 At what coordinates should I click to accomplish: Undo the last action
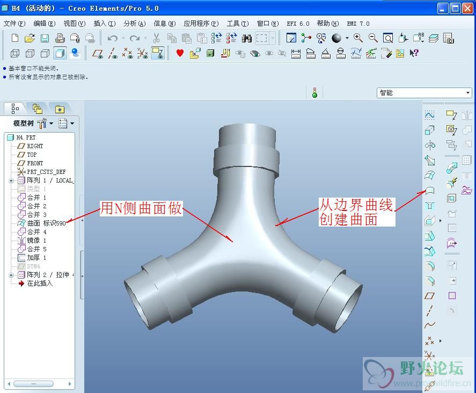tap(113, 38)
